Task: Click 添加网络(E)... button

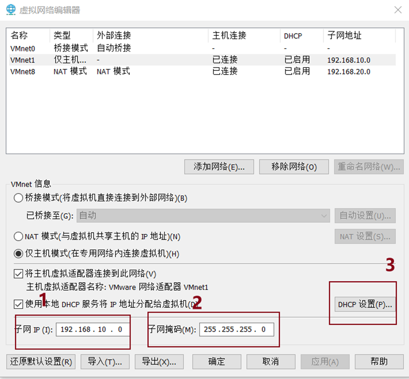Action: tap(219, 167)
